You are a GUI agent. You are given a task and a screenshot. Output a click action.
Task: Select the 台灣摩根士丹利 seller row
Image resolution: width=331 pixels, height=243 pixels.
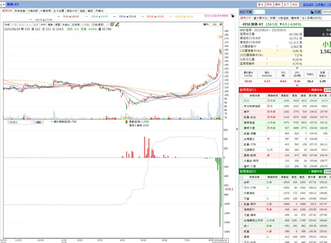(x=285, y=221)
